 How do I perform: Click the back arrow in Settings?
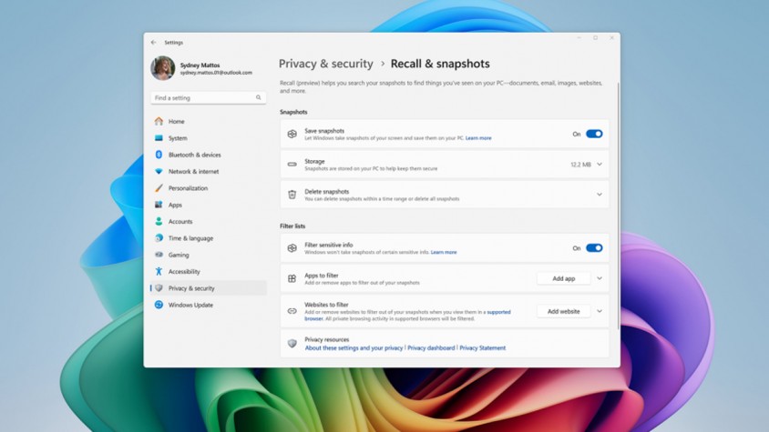153,43
